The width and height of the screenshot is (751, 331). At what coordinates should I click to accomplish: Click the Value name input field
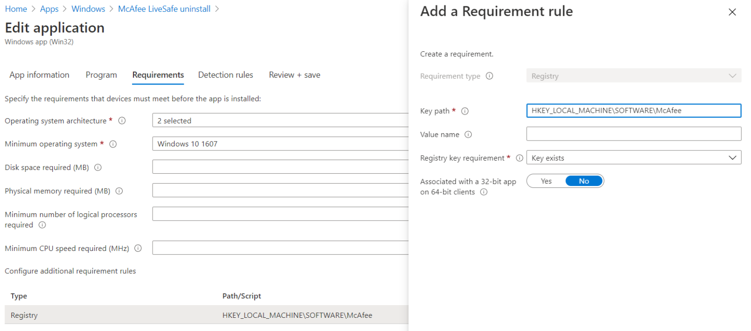634,134
